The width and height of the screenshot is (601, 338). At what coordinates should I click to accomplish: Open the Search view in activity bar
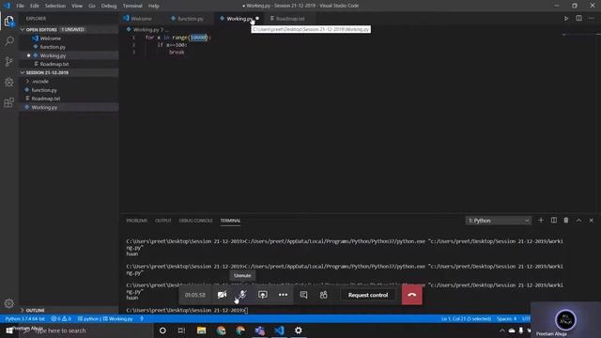[x=8, y=41]
